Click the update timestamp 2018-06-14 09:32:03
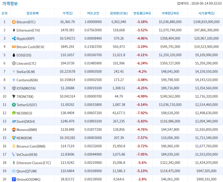Viewport: 223px width, 182px height. click(206, 3)
